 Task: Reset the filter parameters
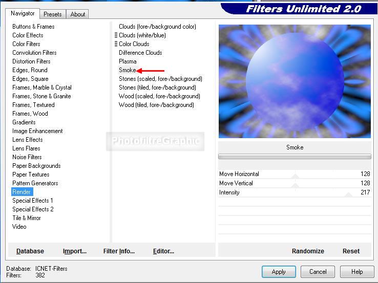pos(351,251)
